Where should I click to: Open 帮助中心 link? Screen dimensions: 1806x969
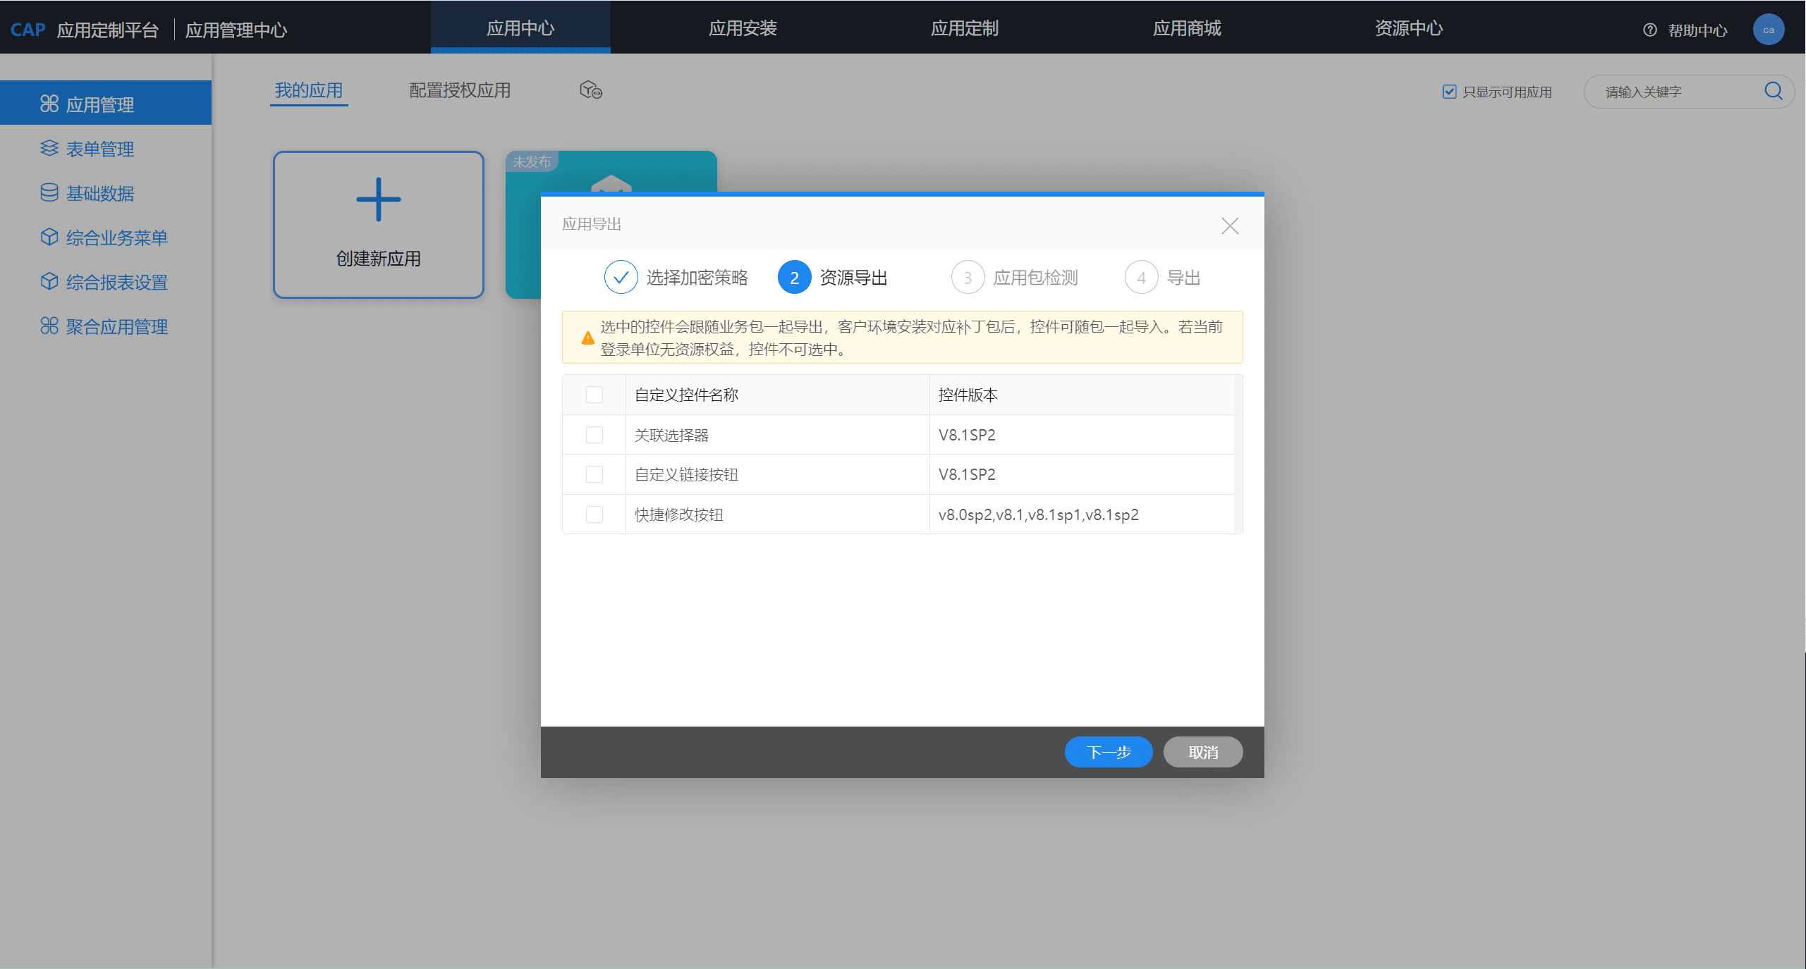point(1697,30)
